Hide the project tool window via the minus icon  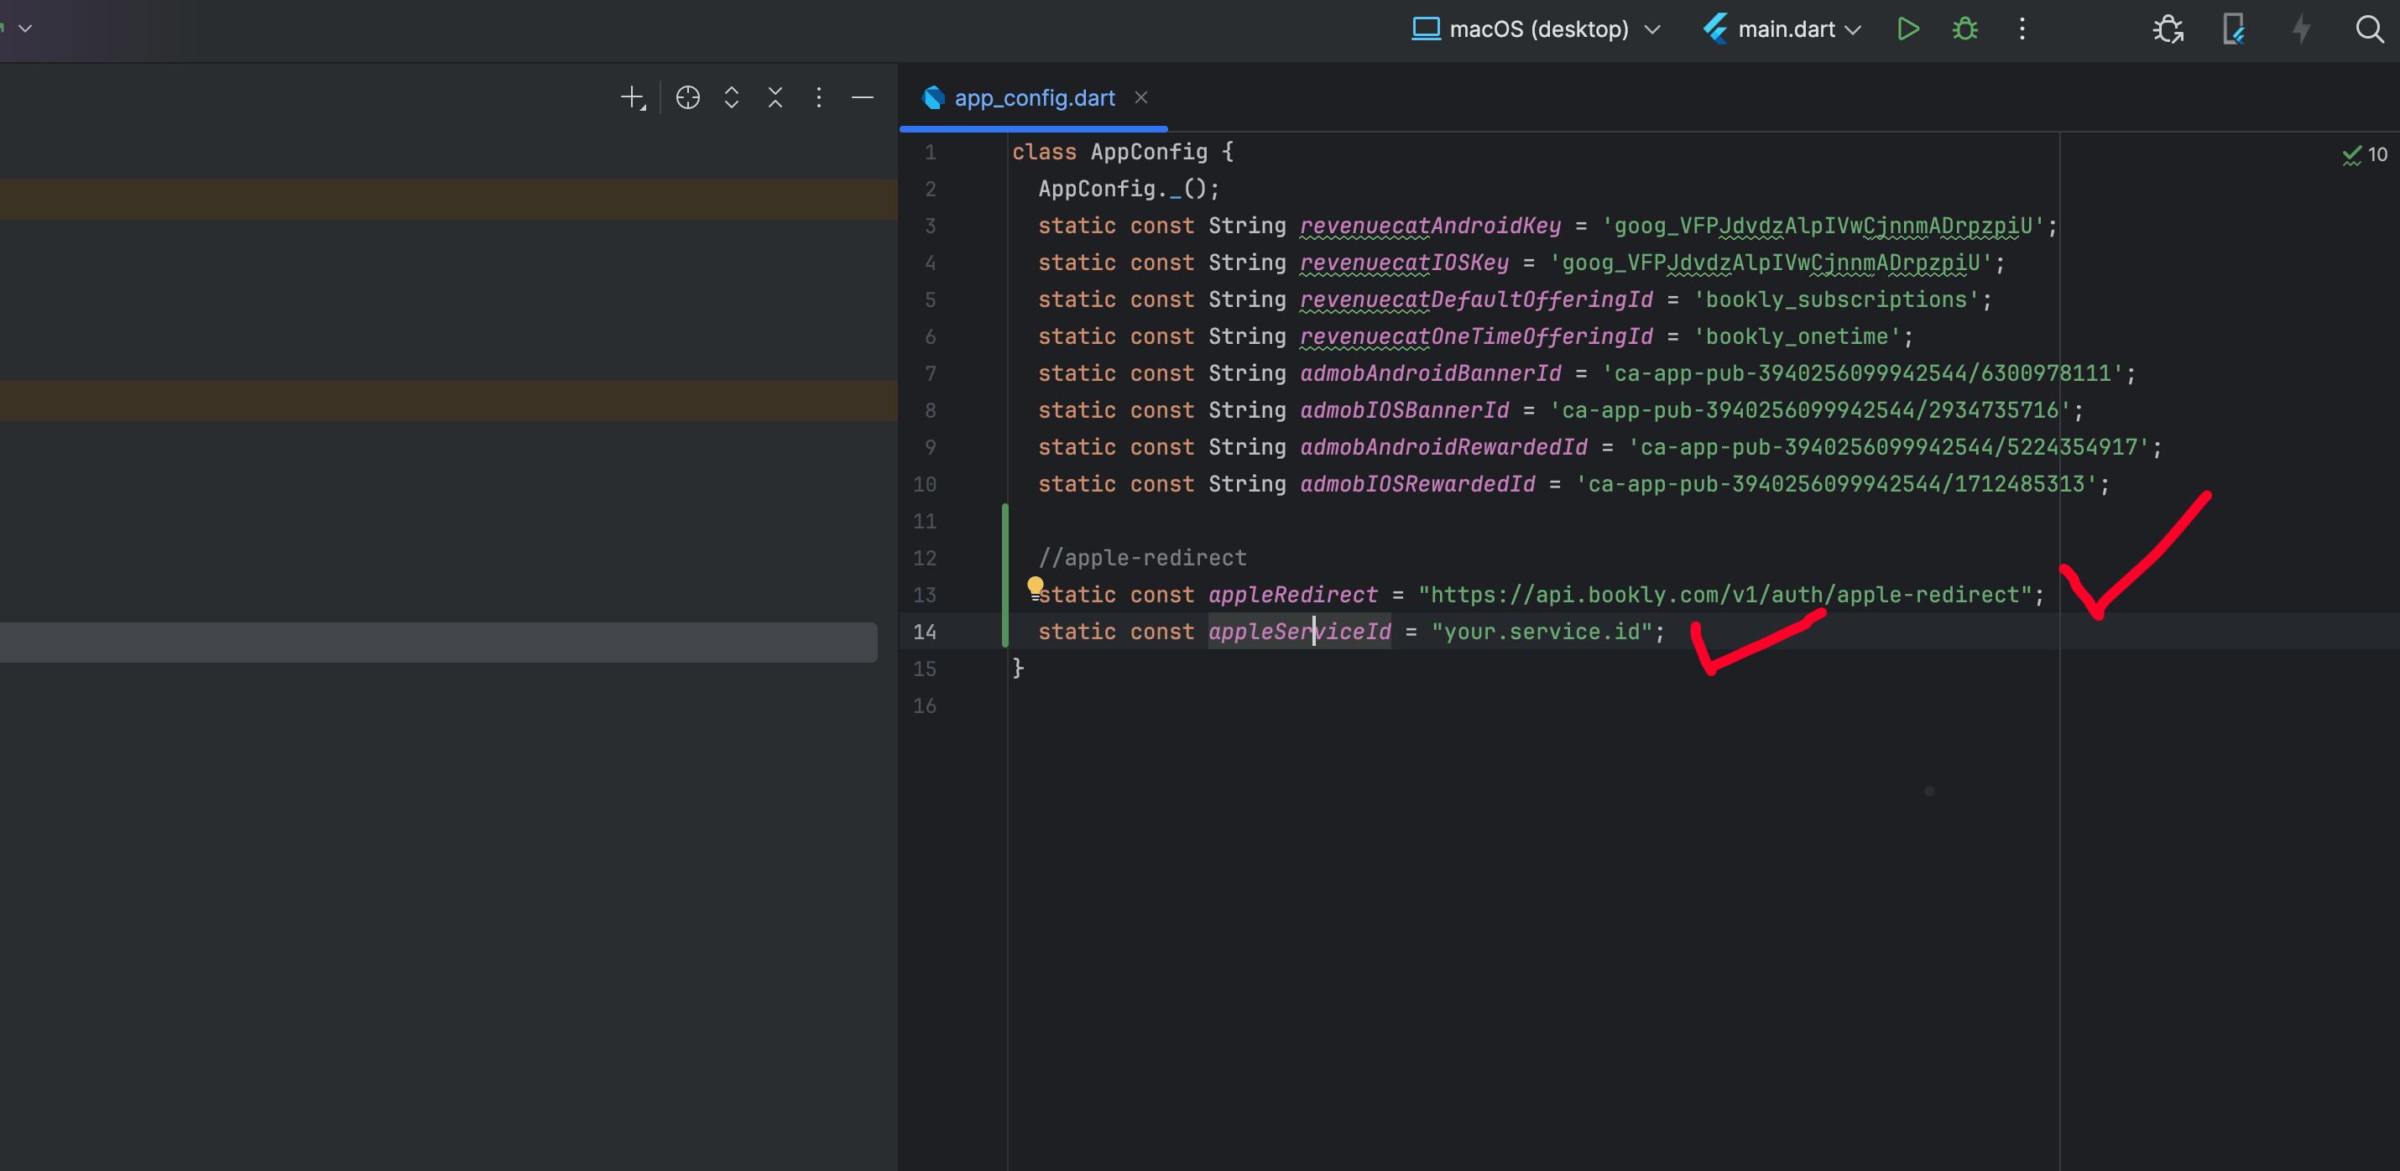(x=863, y=97)
